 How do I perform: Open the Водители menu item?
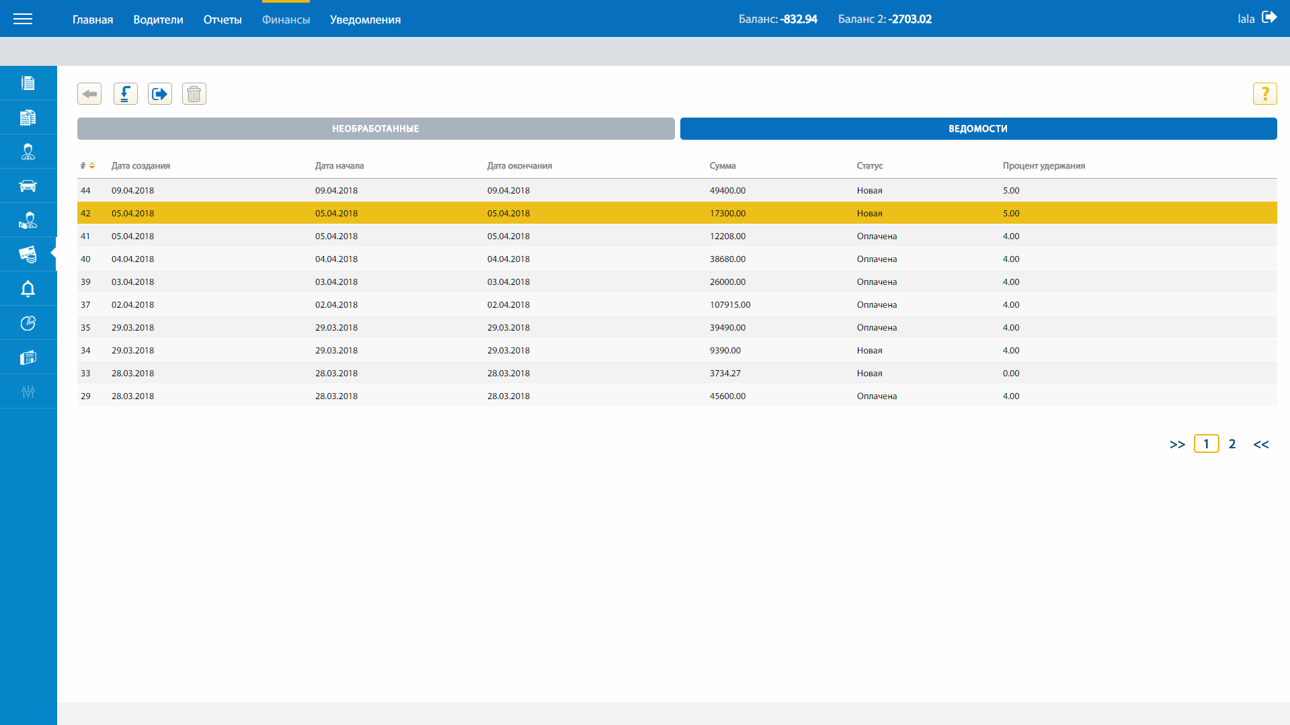coord(158,19)
